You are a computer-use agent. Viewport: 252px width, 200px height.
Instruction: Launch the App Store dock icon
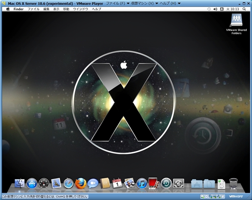(32, 183)
